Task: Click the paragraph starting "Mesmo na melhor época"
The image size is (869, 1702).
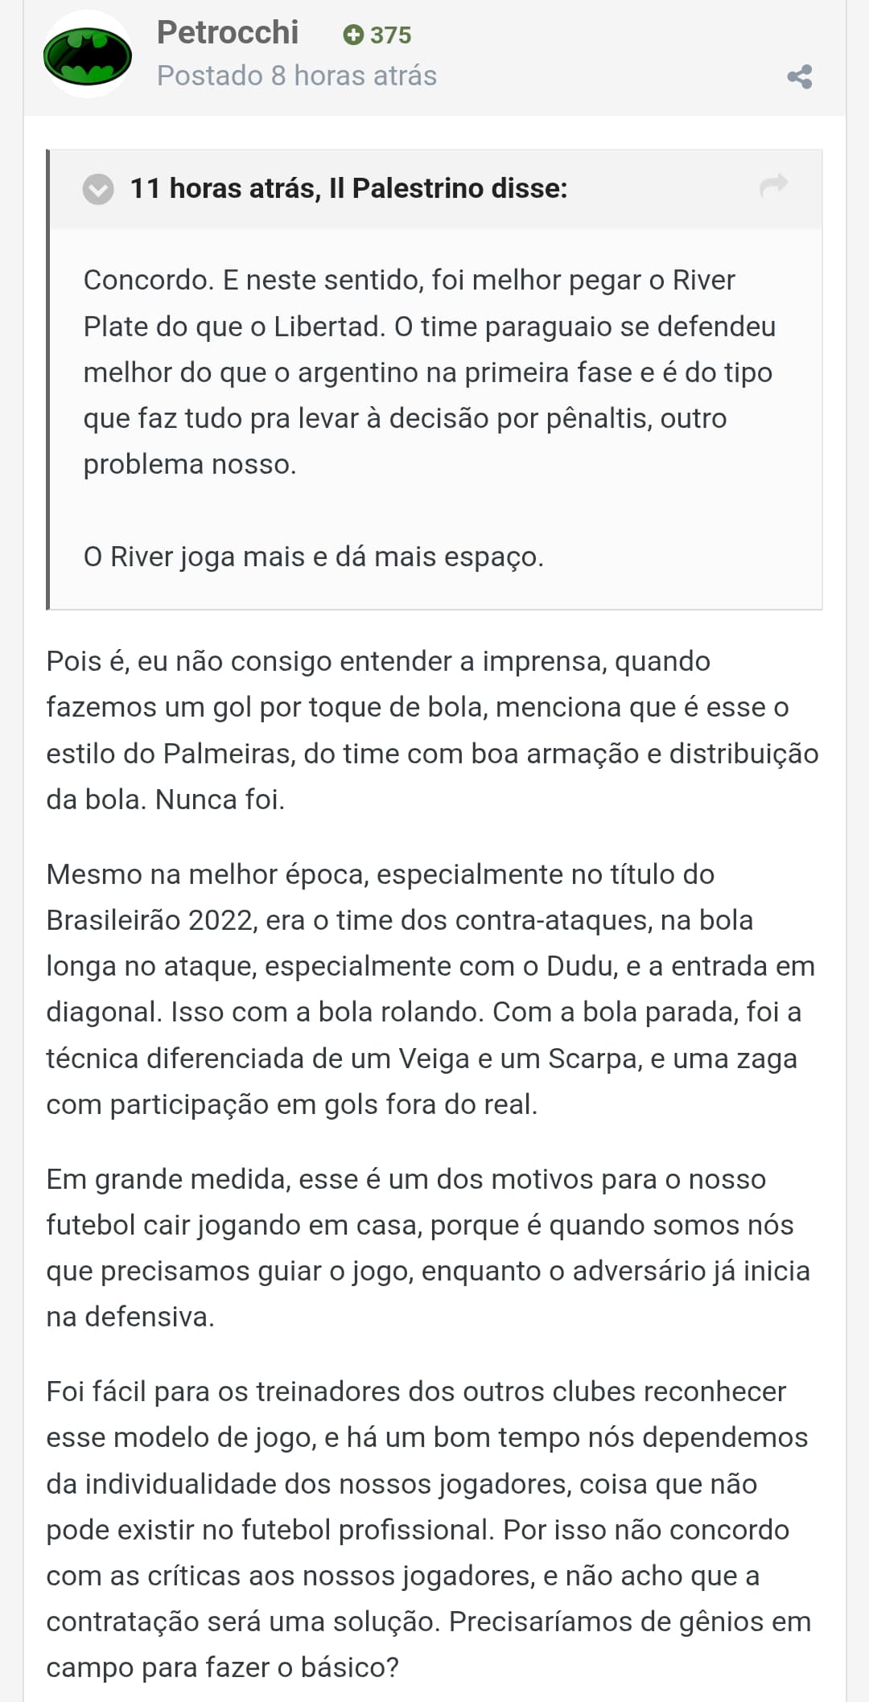Action: (x=430, y=989)
